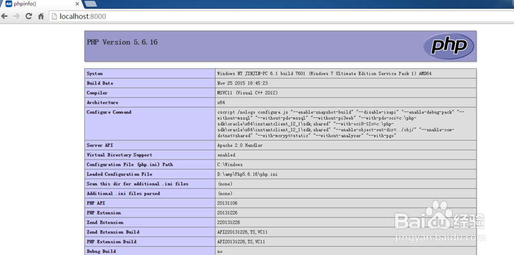Image resolution: width=514 pixels, height=255 pixels.
Task: Click the 'PHP Extension Build' label
Action: point(112,242)
